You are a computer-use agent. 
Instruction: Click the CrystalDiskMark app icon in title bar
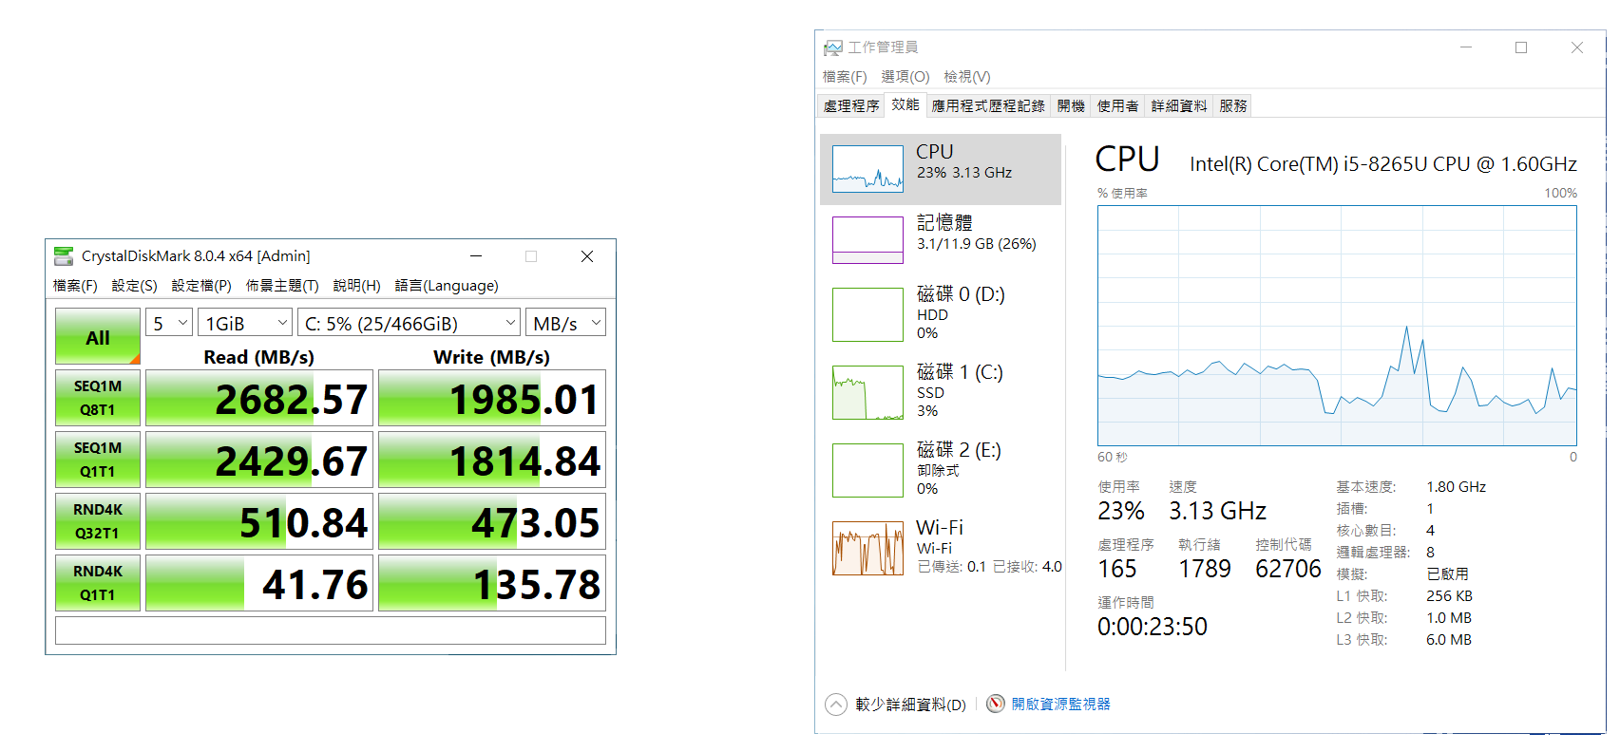tap(64, 256)
